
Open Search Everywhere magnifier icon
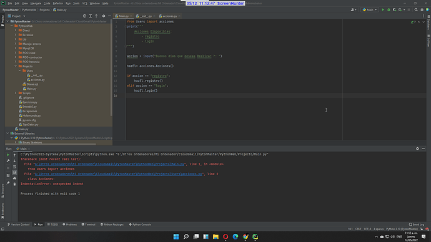click(x=416, y=9)
